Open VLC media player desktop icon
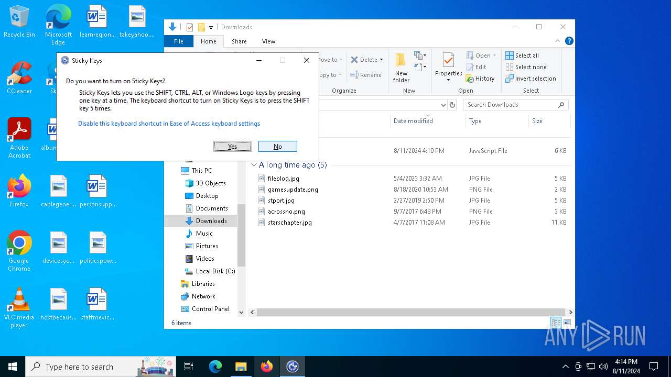The height and width of the screenshot is (377, 671). [19, 308]
